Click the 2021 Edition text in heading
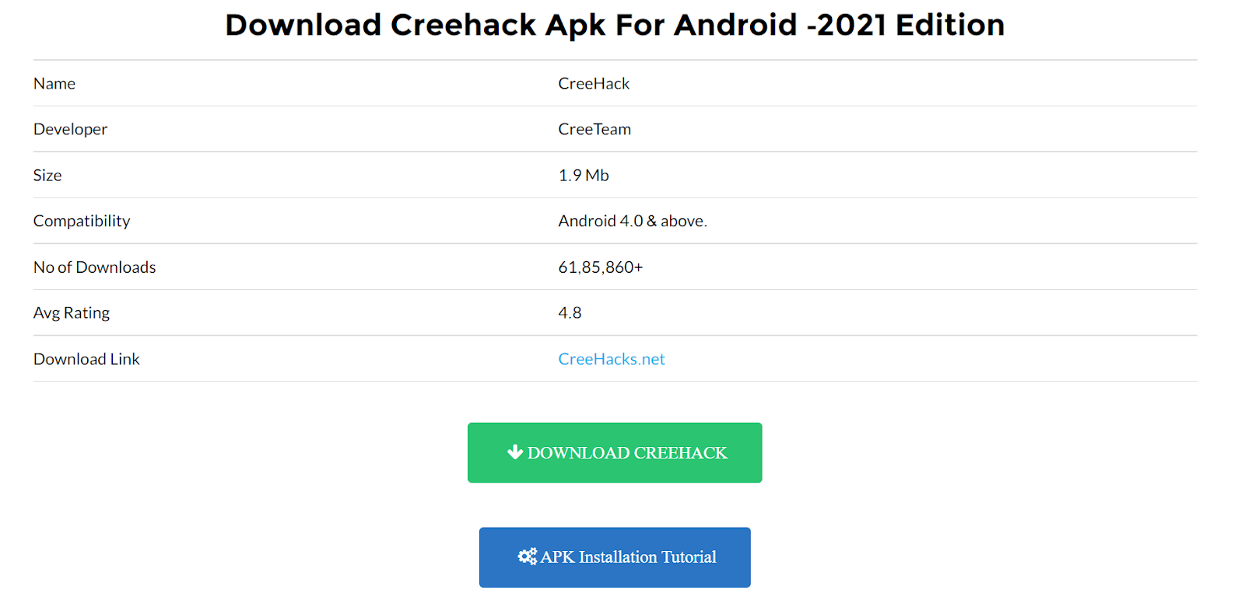 point(910,25)
